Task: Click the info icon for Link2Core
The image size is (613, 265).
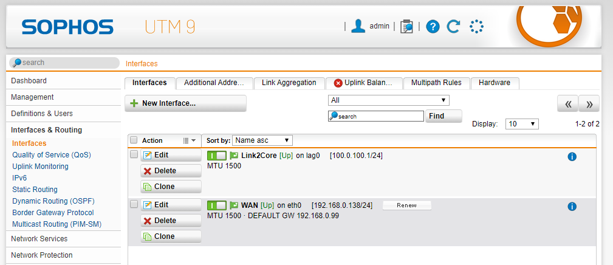Action: 572,157
